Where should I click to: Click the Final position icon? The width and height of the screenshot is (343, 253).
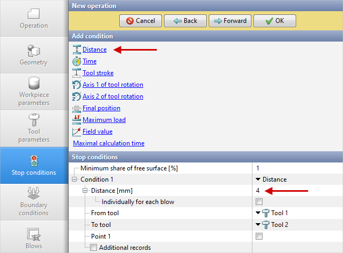(76, 108)
